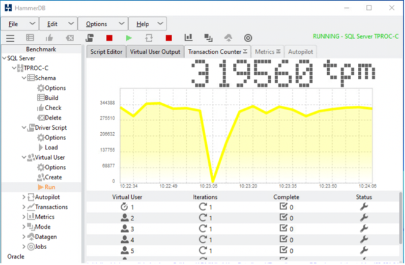
Task: Click the stopwatch icon of virtual user 1
Action: pos(124,207)
